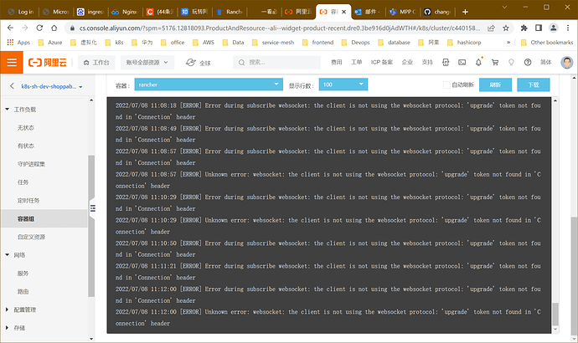Image resolution: width=578 pixels, height=343 pixels.
Task: Click the 刷新 refresh button
Action: (x=495, y=84)
